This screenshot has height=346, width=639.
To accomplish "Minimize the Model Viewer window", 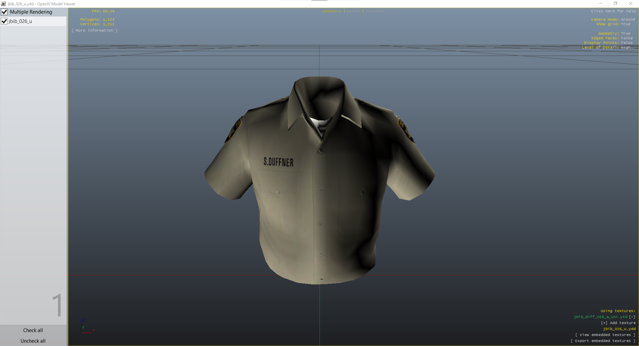I will coord(600,4).
